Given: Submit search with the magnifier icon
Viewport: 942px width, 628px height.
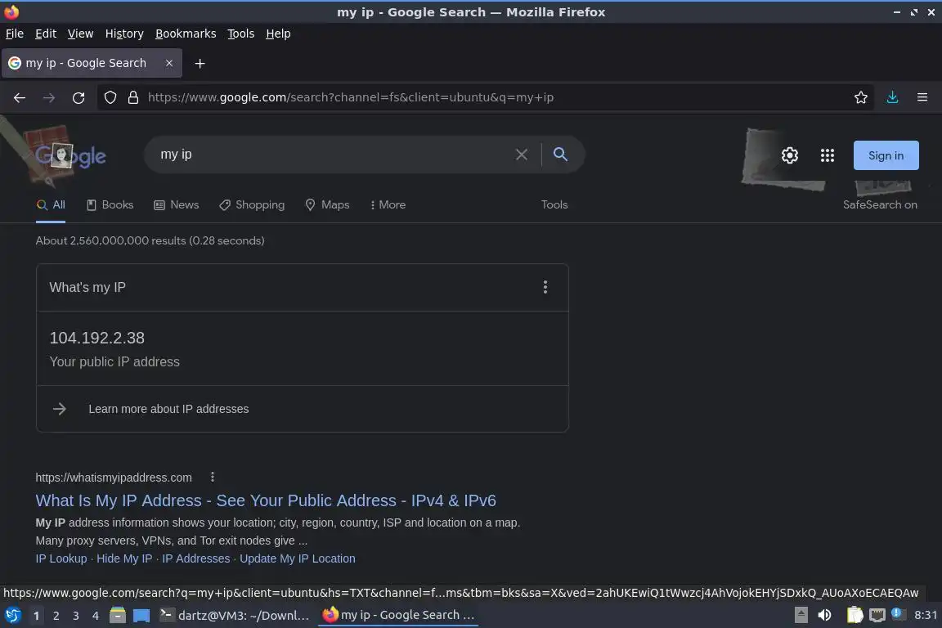Looking at the screenshot, I should click(x=560, y=155).
